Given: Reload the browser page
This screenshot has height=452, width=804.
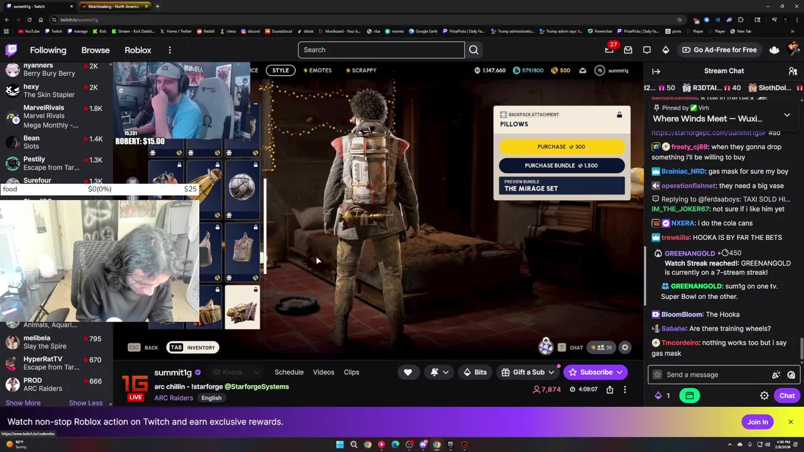Looking at the screenshot, I should 29,19.
